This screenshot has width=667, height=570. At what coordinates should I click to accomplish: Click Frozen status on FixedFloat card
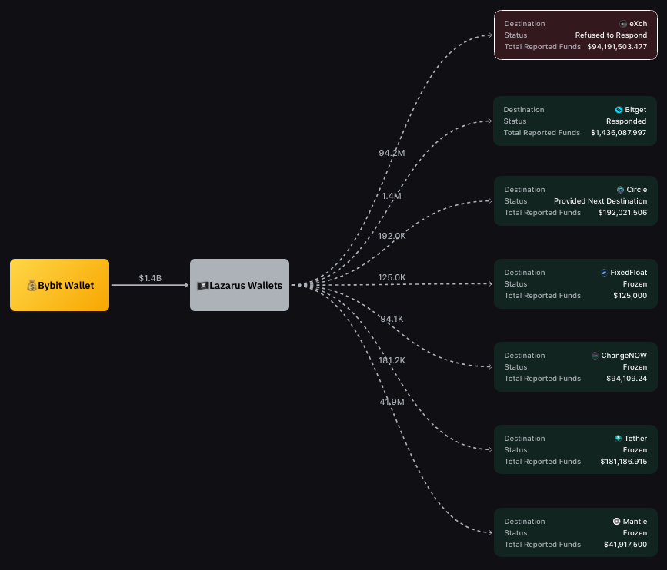point(635,284)
